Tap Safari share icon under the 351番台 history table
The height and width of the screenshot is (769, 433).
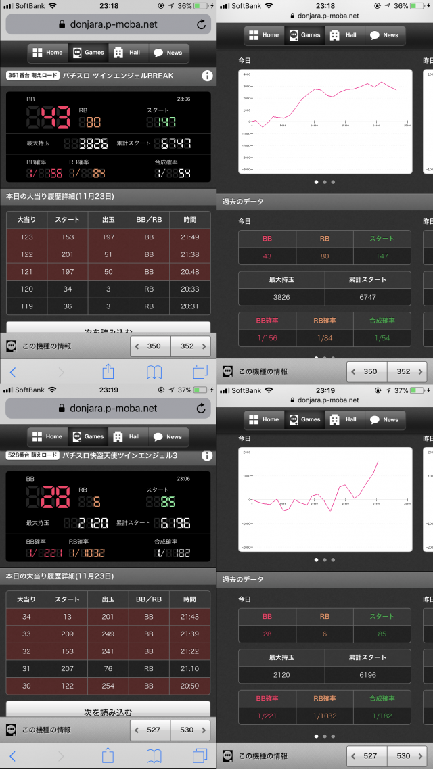pyautogui.click(x=108, y=371)
